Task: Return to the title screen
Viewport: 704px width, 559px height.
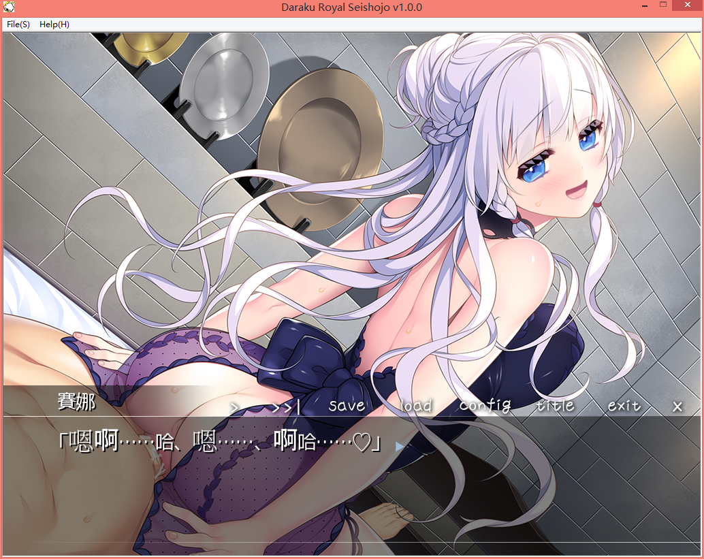Action: pos(556,405)
